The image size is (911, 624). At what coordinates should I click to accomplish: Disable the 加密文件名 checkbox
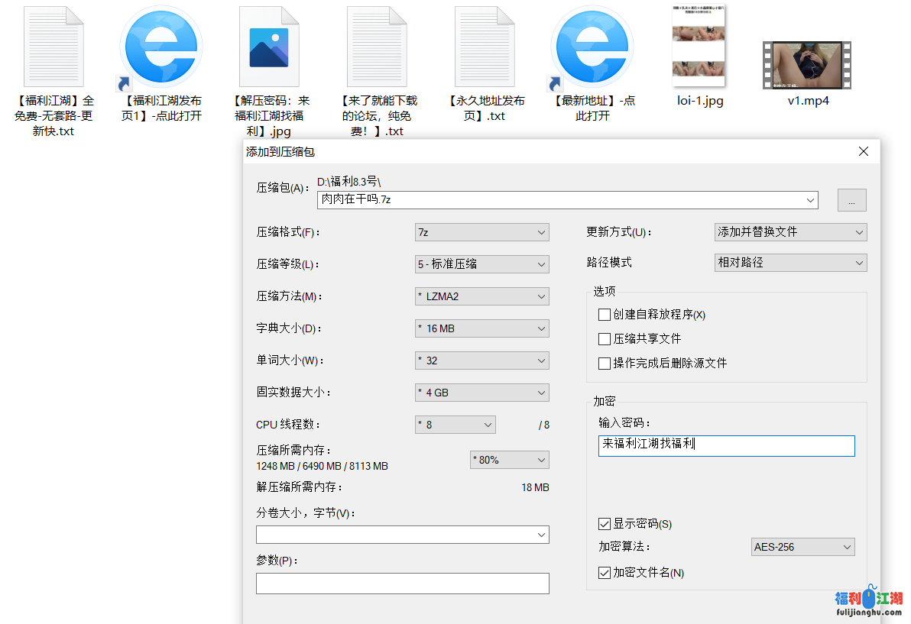point(605,573)
